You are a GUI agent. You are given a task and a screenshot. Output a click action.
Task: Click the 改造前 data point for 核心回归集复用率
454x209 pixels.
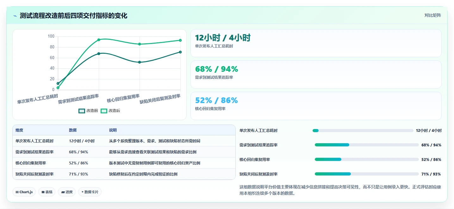(x=140, y=62)
